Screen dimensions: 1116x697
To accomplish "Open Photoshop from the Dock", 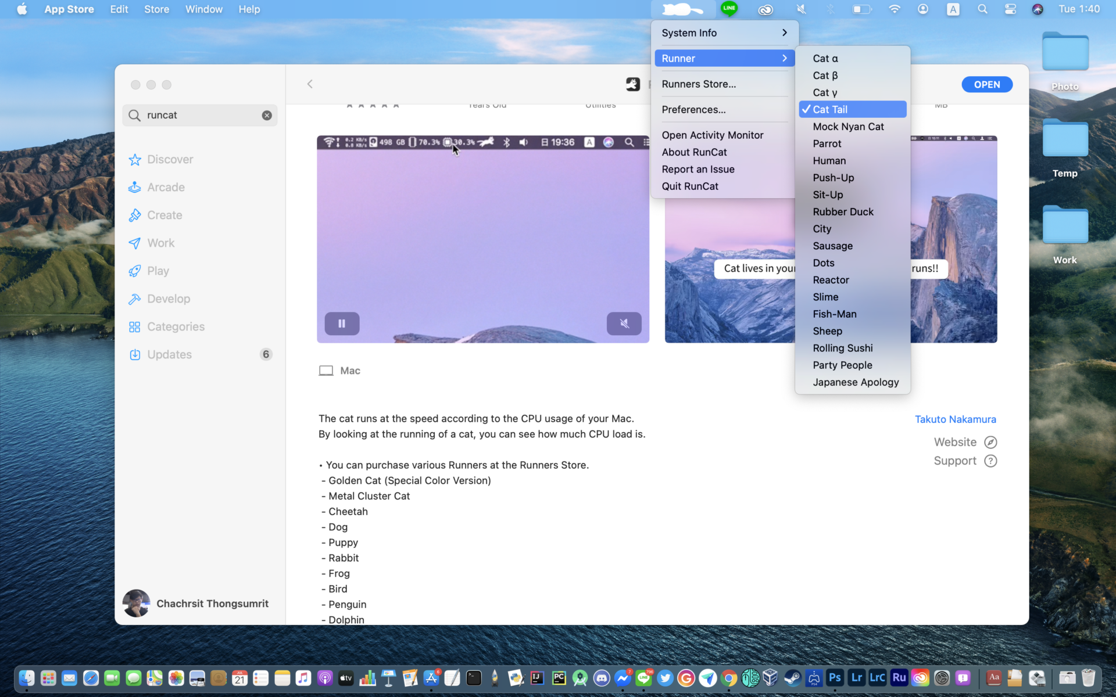I will 835,678.
